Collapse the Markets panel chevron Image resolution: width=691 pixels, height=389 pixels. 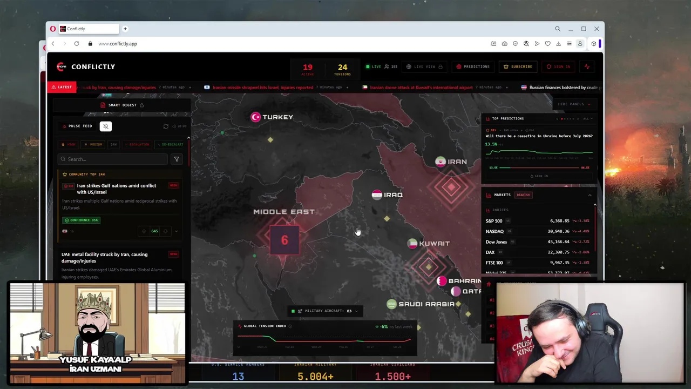tap(590, 195)
